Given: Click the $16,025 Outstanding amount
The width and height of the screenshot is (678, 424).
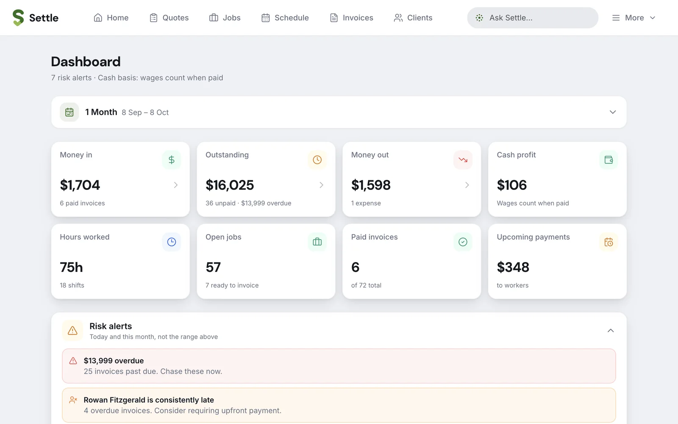Looking at the screenshot, I should tap(230, 185).
